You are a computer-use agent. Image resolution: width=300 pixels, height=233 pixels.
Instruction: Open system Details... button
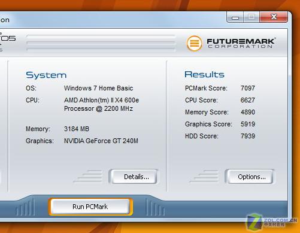(x=134, y=177)
